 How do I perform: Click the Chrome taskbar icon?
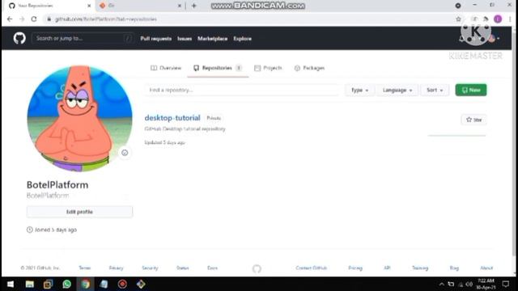(x=85, y=284)
